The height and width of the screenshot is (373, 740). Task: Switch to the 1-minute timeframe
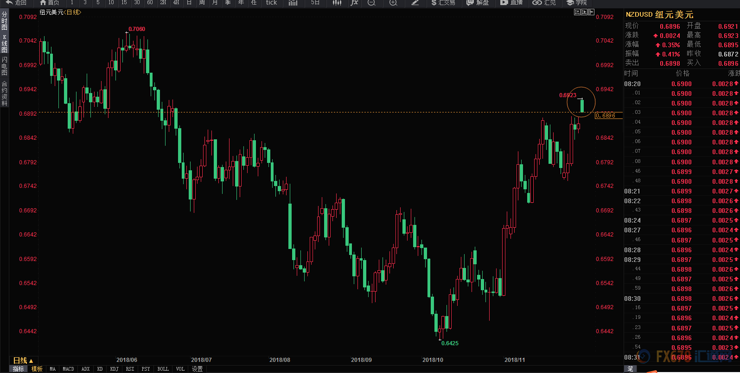click(x=72, y=3)
